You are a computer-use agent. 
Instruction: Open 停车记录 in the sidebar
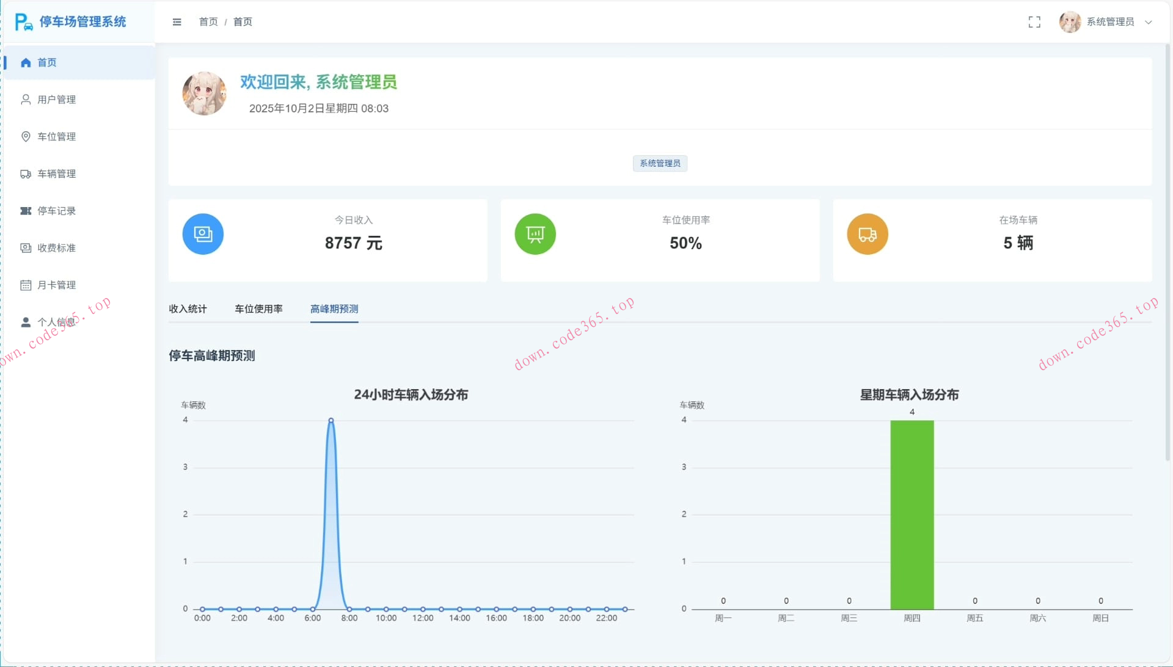pos(56,211)
